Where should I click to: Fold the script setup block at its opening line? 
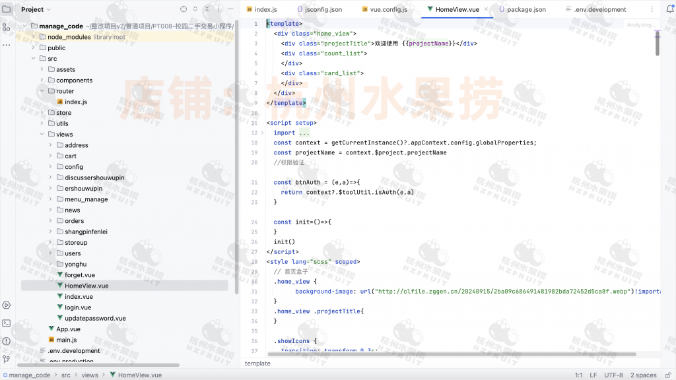click(x=261, y=123)
